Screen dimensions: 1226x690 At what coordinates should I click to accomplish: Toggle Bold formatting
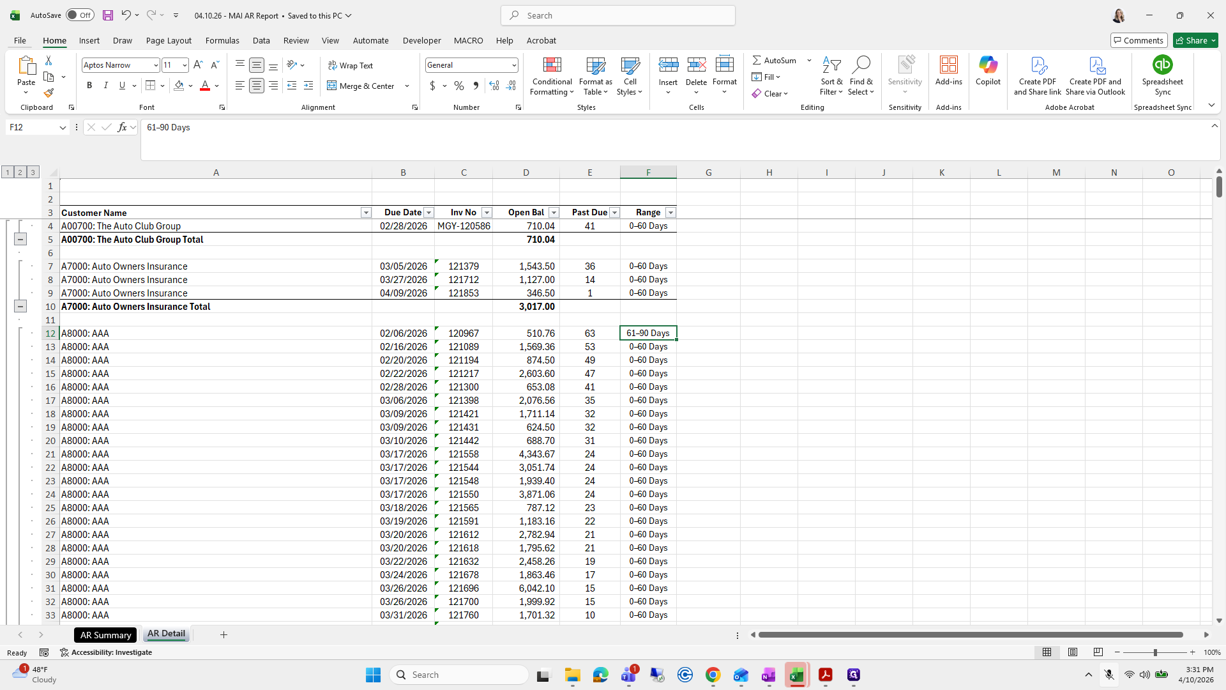[x=89, y=86]
